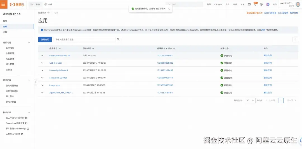Open 事件总线 EventBridge external link

(17, 129)
